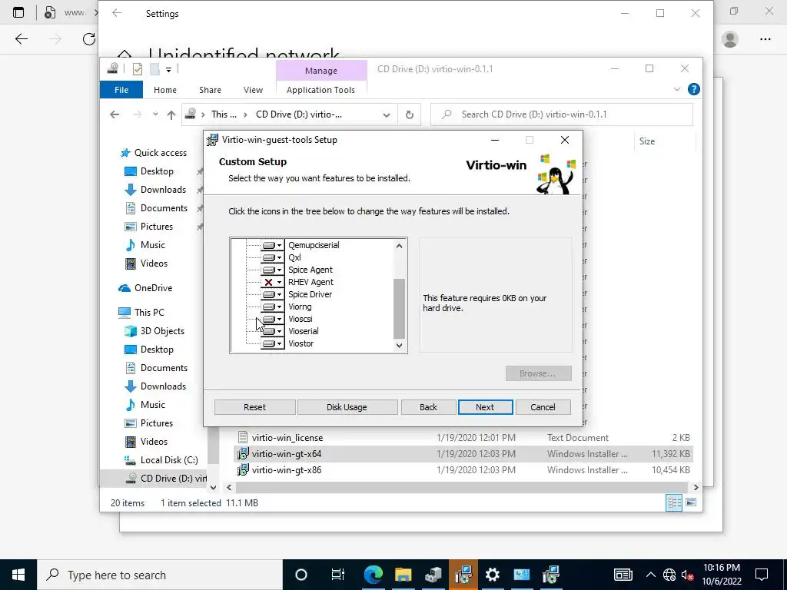Click the feature tree scroll-down arrow
This screenshot has height=590, width=787.
(x=399, y=345)
